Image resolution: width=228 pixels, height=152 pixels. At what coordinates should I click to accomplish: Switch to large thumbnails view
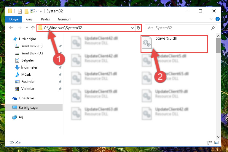216,143
